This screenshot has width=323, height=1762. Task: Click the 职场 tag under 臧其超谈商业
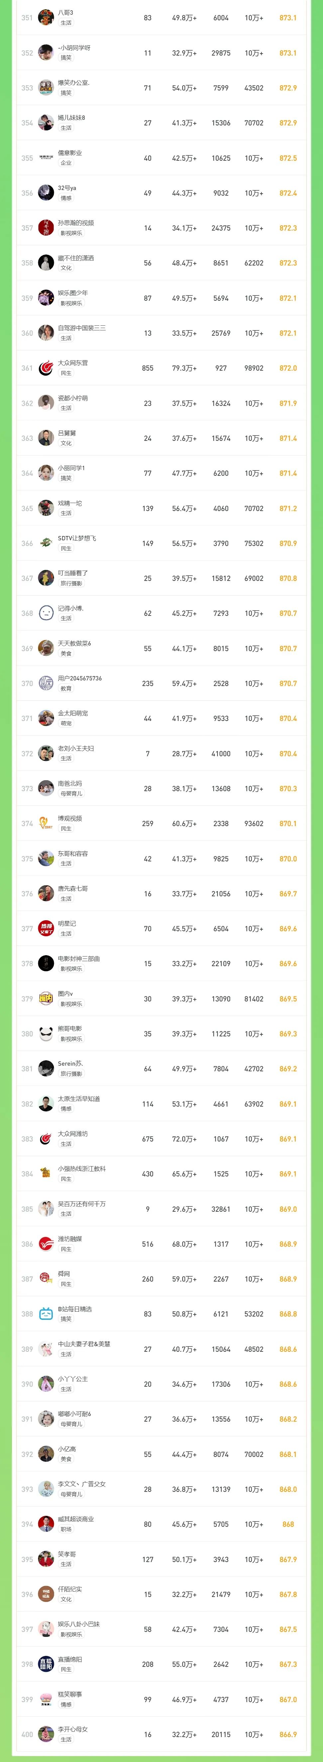point(66,1529)
